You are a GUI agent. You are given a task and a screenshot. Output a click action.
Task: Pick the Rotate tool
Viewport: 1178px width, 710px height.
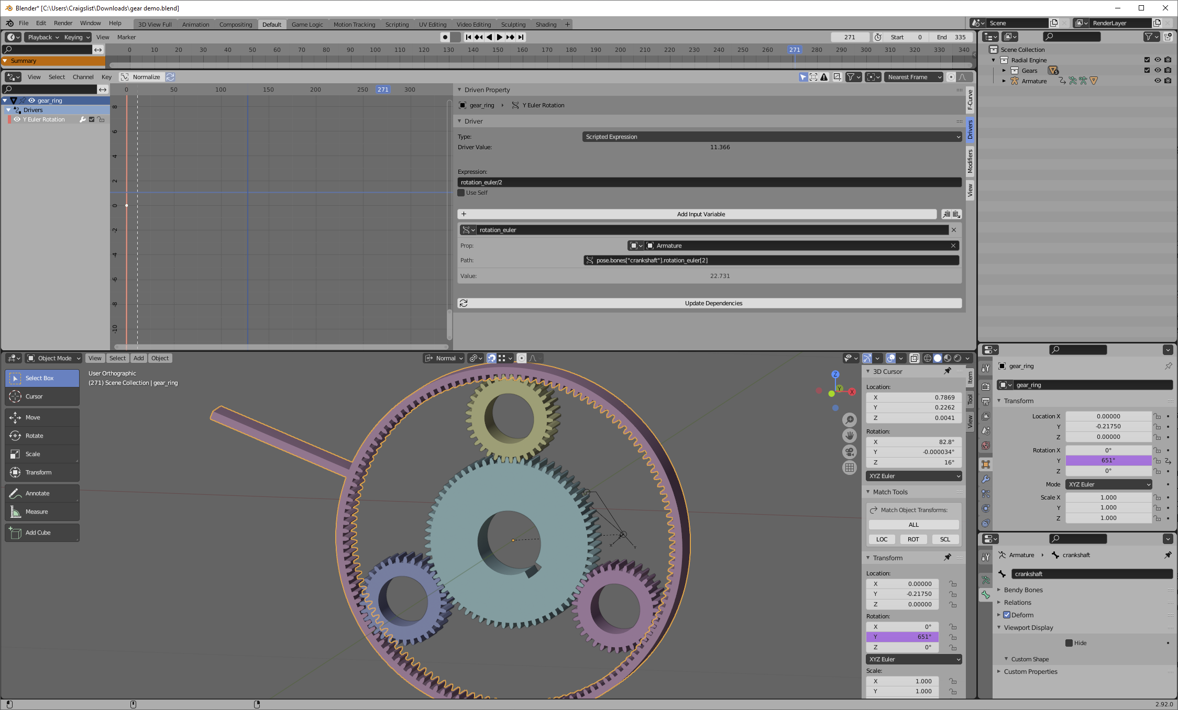[x=42, y=436]
